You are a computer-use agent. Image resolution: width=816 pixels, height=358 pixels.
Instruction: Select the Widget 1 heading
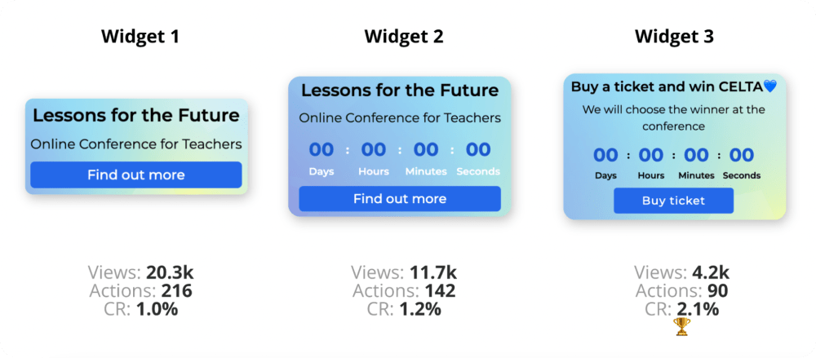coord(140,37)
